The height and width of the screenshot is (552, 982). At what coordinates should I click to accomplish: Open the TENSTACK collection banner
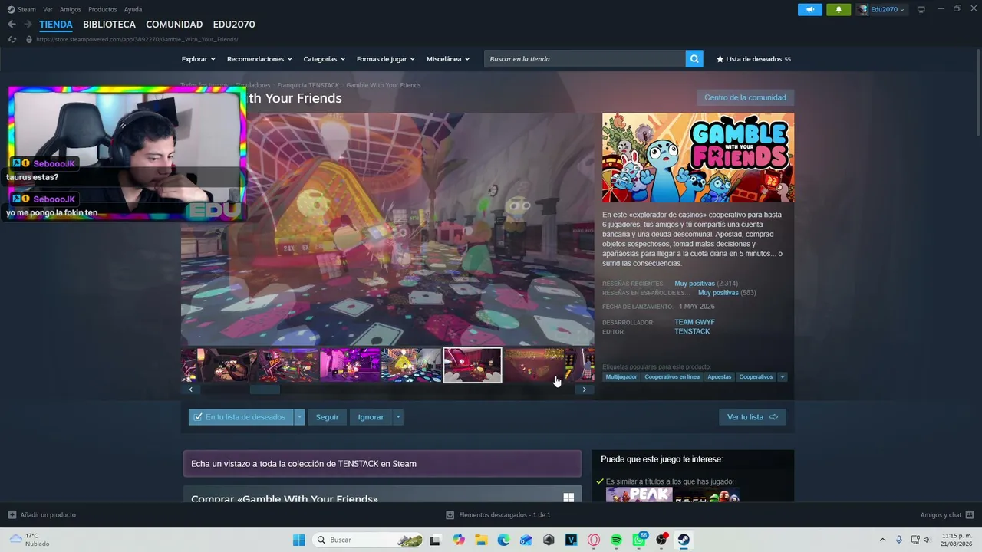coord(382,464)
